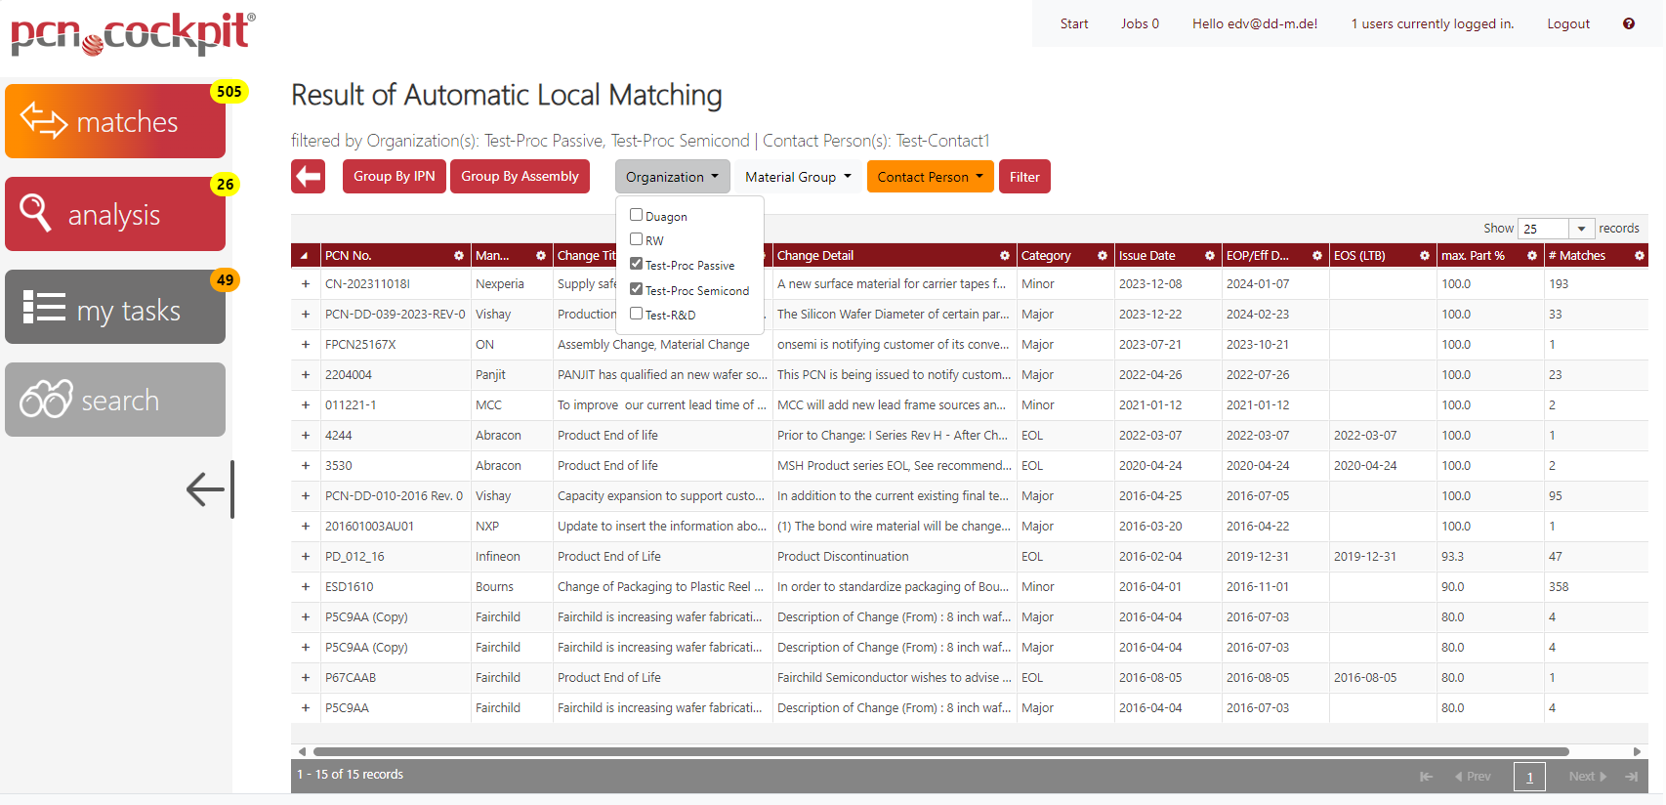Open Jobs 0 in the top menu

1140,23
